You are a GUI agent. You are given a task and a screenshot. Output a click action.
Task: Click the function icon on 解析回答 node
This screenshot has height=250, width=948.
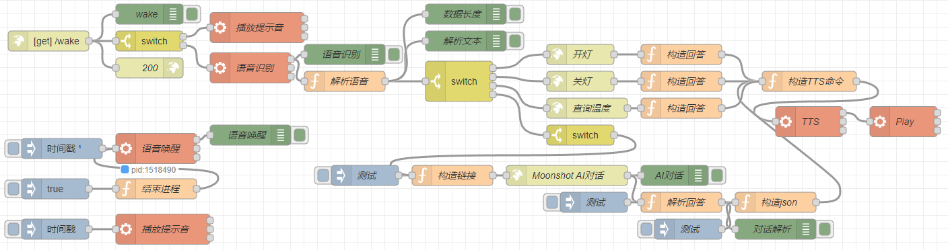pos(650,202)
